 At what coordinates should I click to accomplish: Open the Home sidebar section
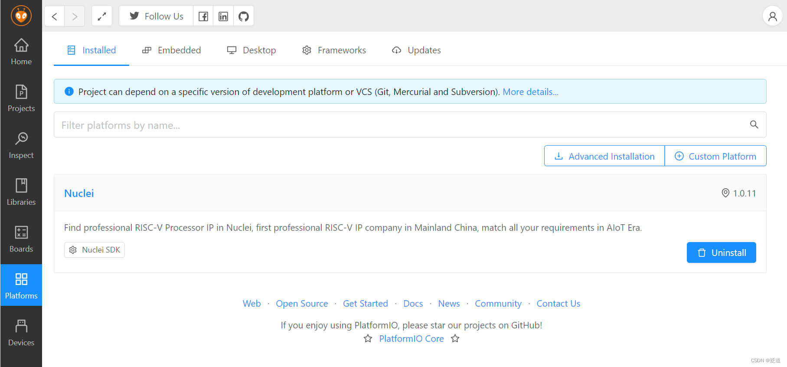tap(21, 52)
